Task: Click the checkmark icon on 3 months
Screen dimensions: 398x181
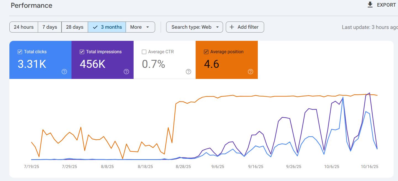Action: point(95,27)
